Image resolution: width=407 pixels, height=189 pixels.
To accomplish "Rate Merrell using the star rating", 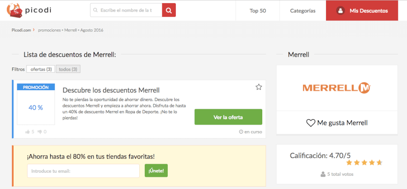I will click(x=364, y=163).
